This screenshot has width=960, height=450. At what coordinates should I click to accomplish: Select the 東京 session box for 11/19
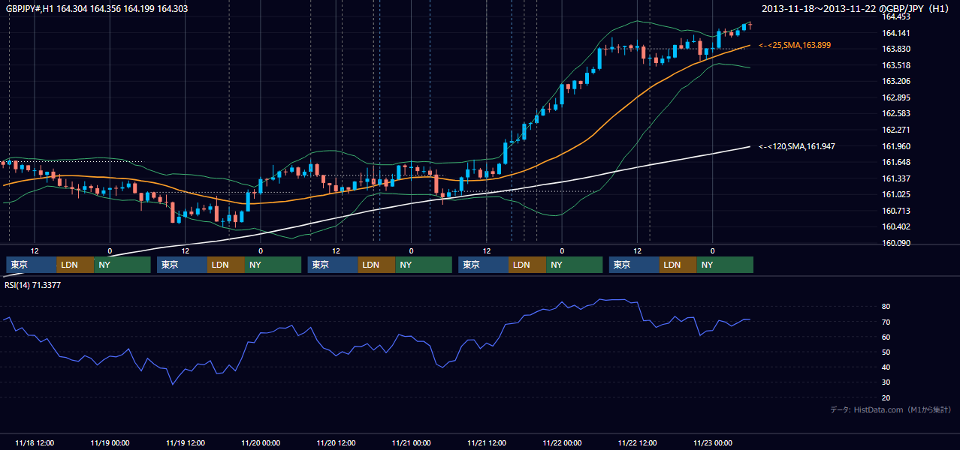point(183,265)
